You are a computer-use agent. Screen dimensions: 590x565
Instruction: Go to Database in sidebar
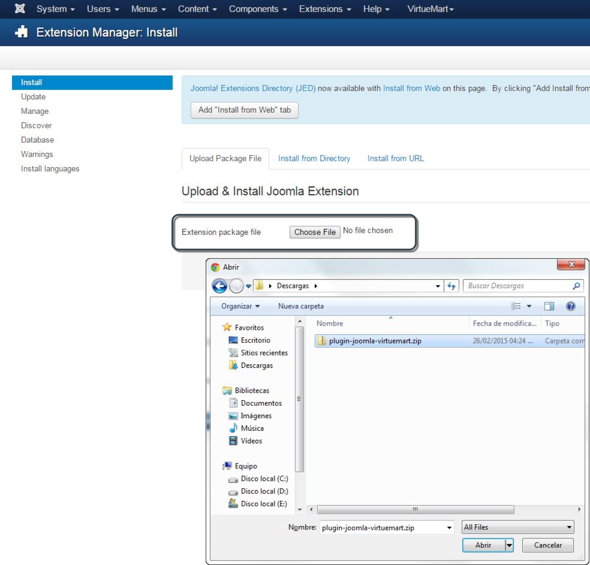coord(37,140)
